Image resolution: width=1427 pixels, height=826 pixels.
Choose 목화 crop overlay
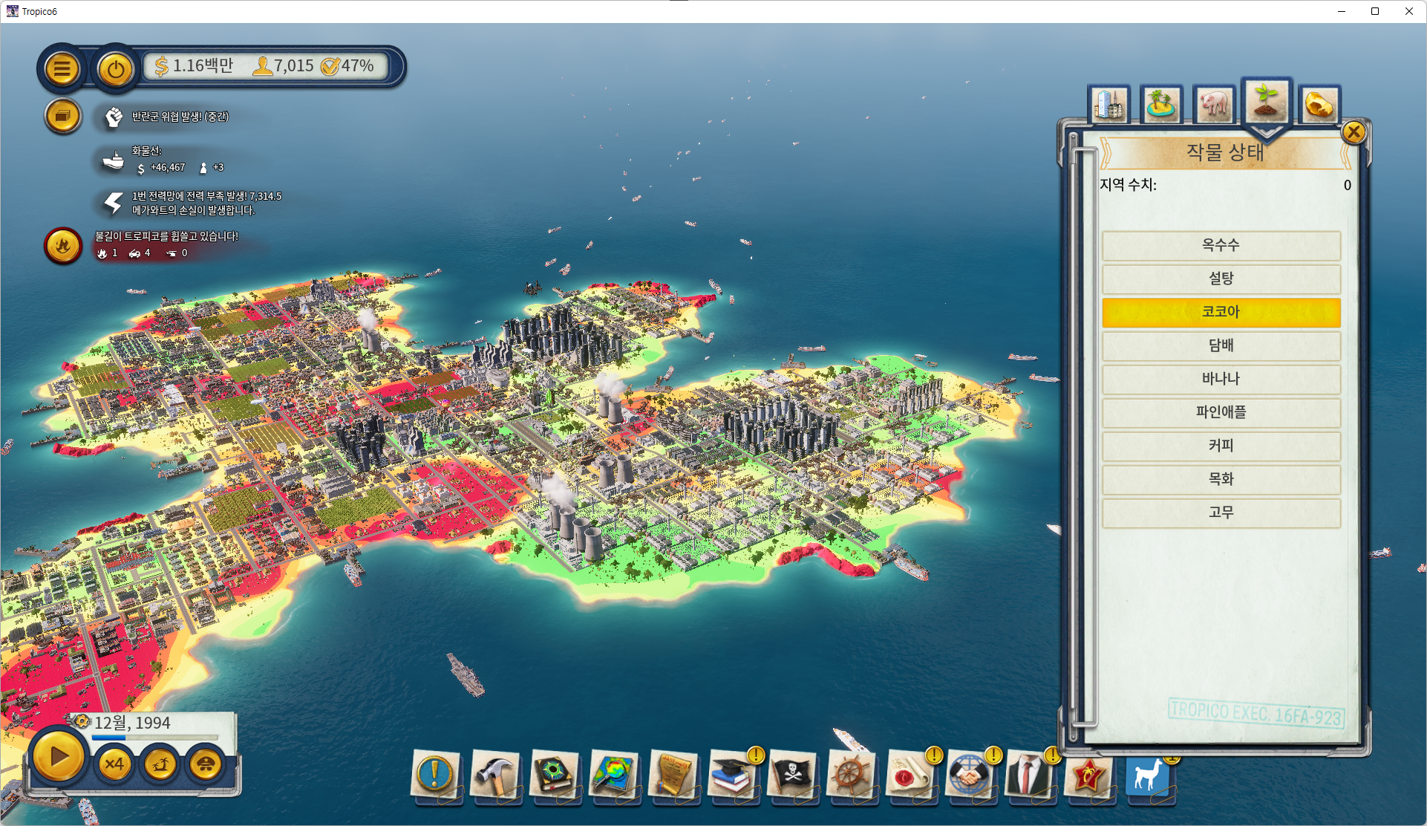(x=1221, y=479)
